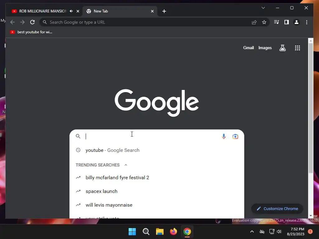Open the Windows Start menu
The height and width of the screenshot is (239, 319).
132,232
